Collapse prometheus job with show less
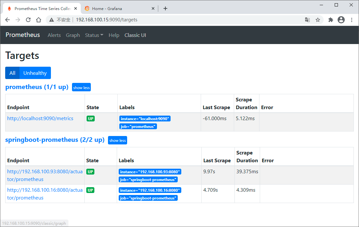The height and width of the screenshot is (227, 359). 81,87
